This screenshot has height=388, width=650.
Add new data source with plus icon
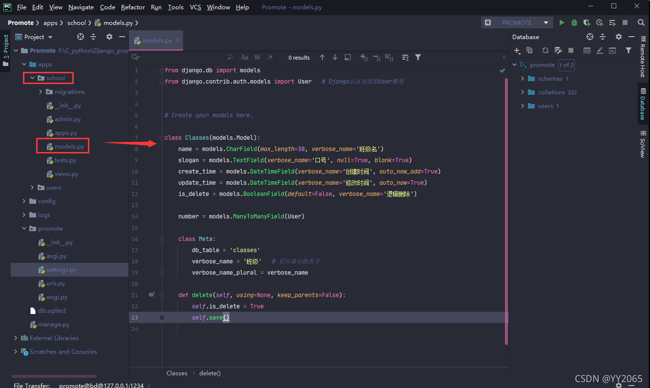tap(517, 50)
